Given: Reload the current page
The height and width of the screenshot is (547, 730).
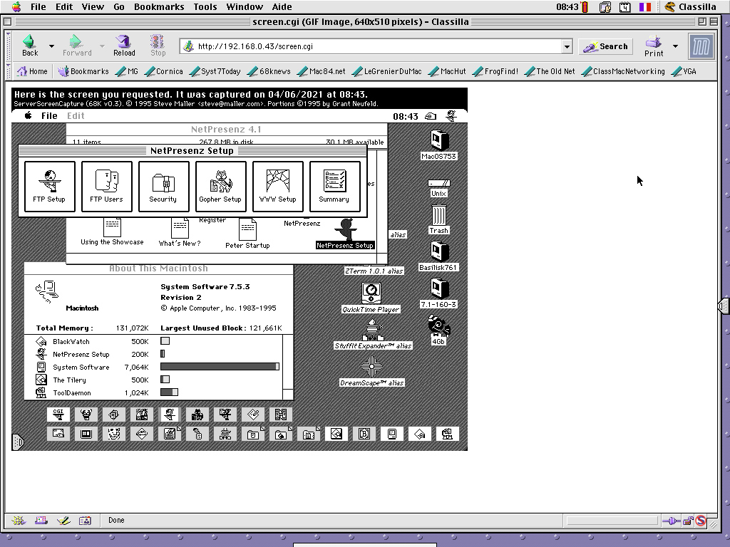Looking at the screenshot, I should coord(124,42).
